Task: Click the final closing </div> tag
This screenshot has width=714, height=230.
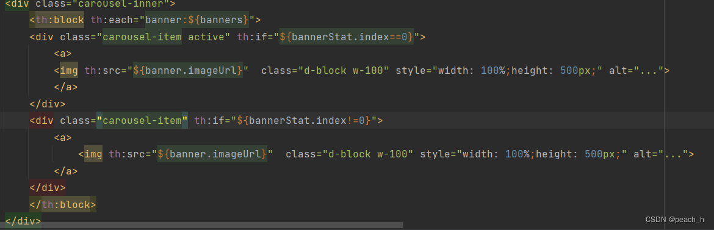Action: pos(23,221)
